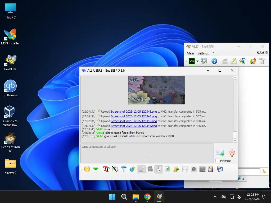This screenshot has height=203, width=271.
Task: Open the Main menu in VM7 window
Action: (x=190, y=53)
